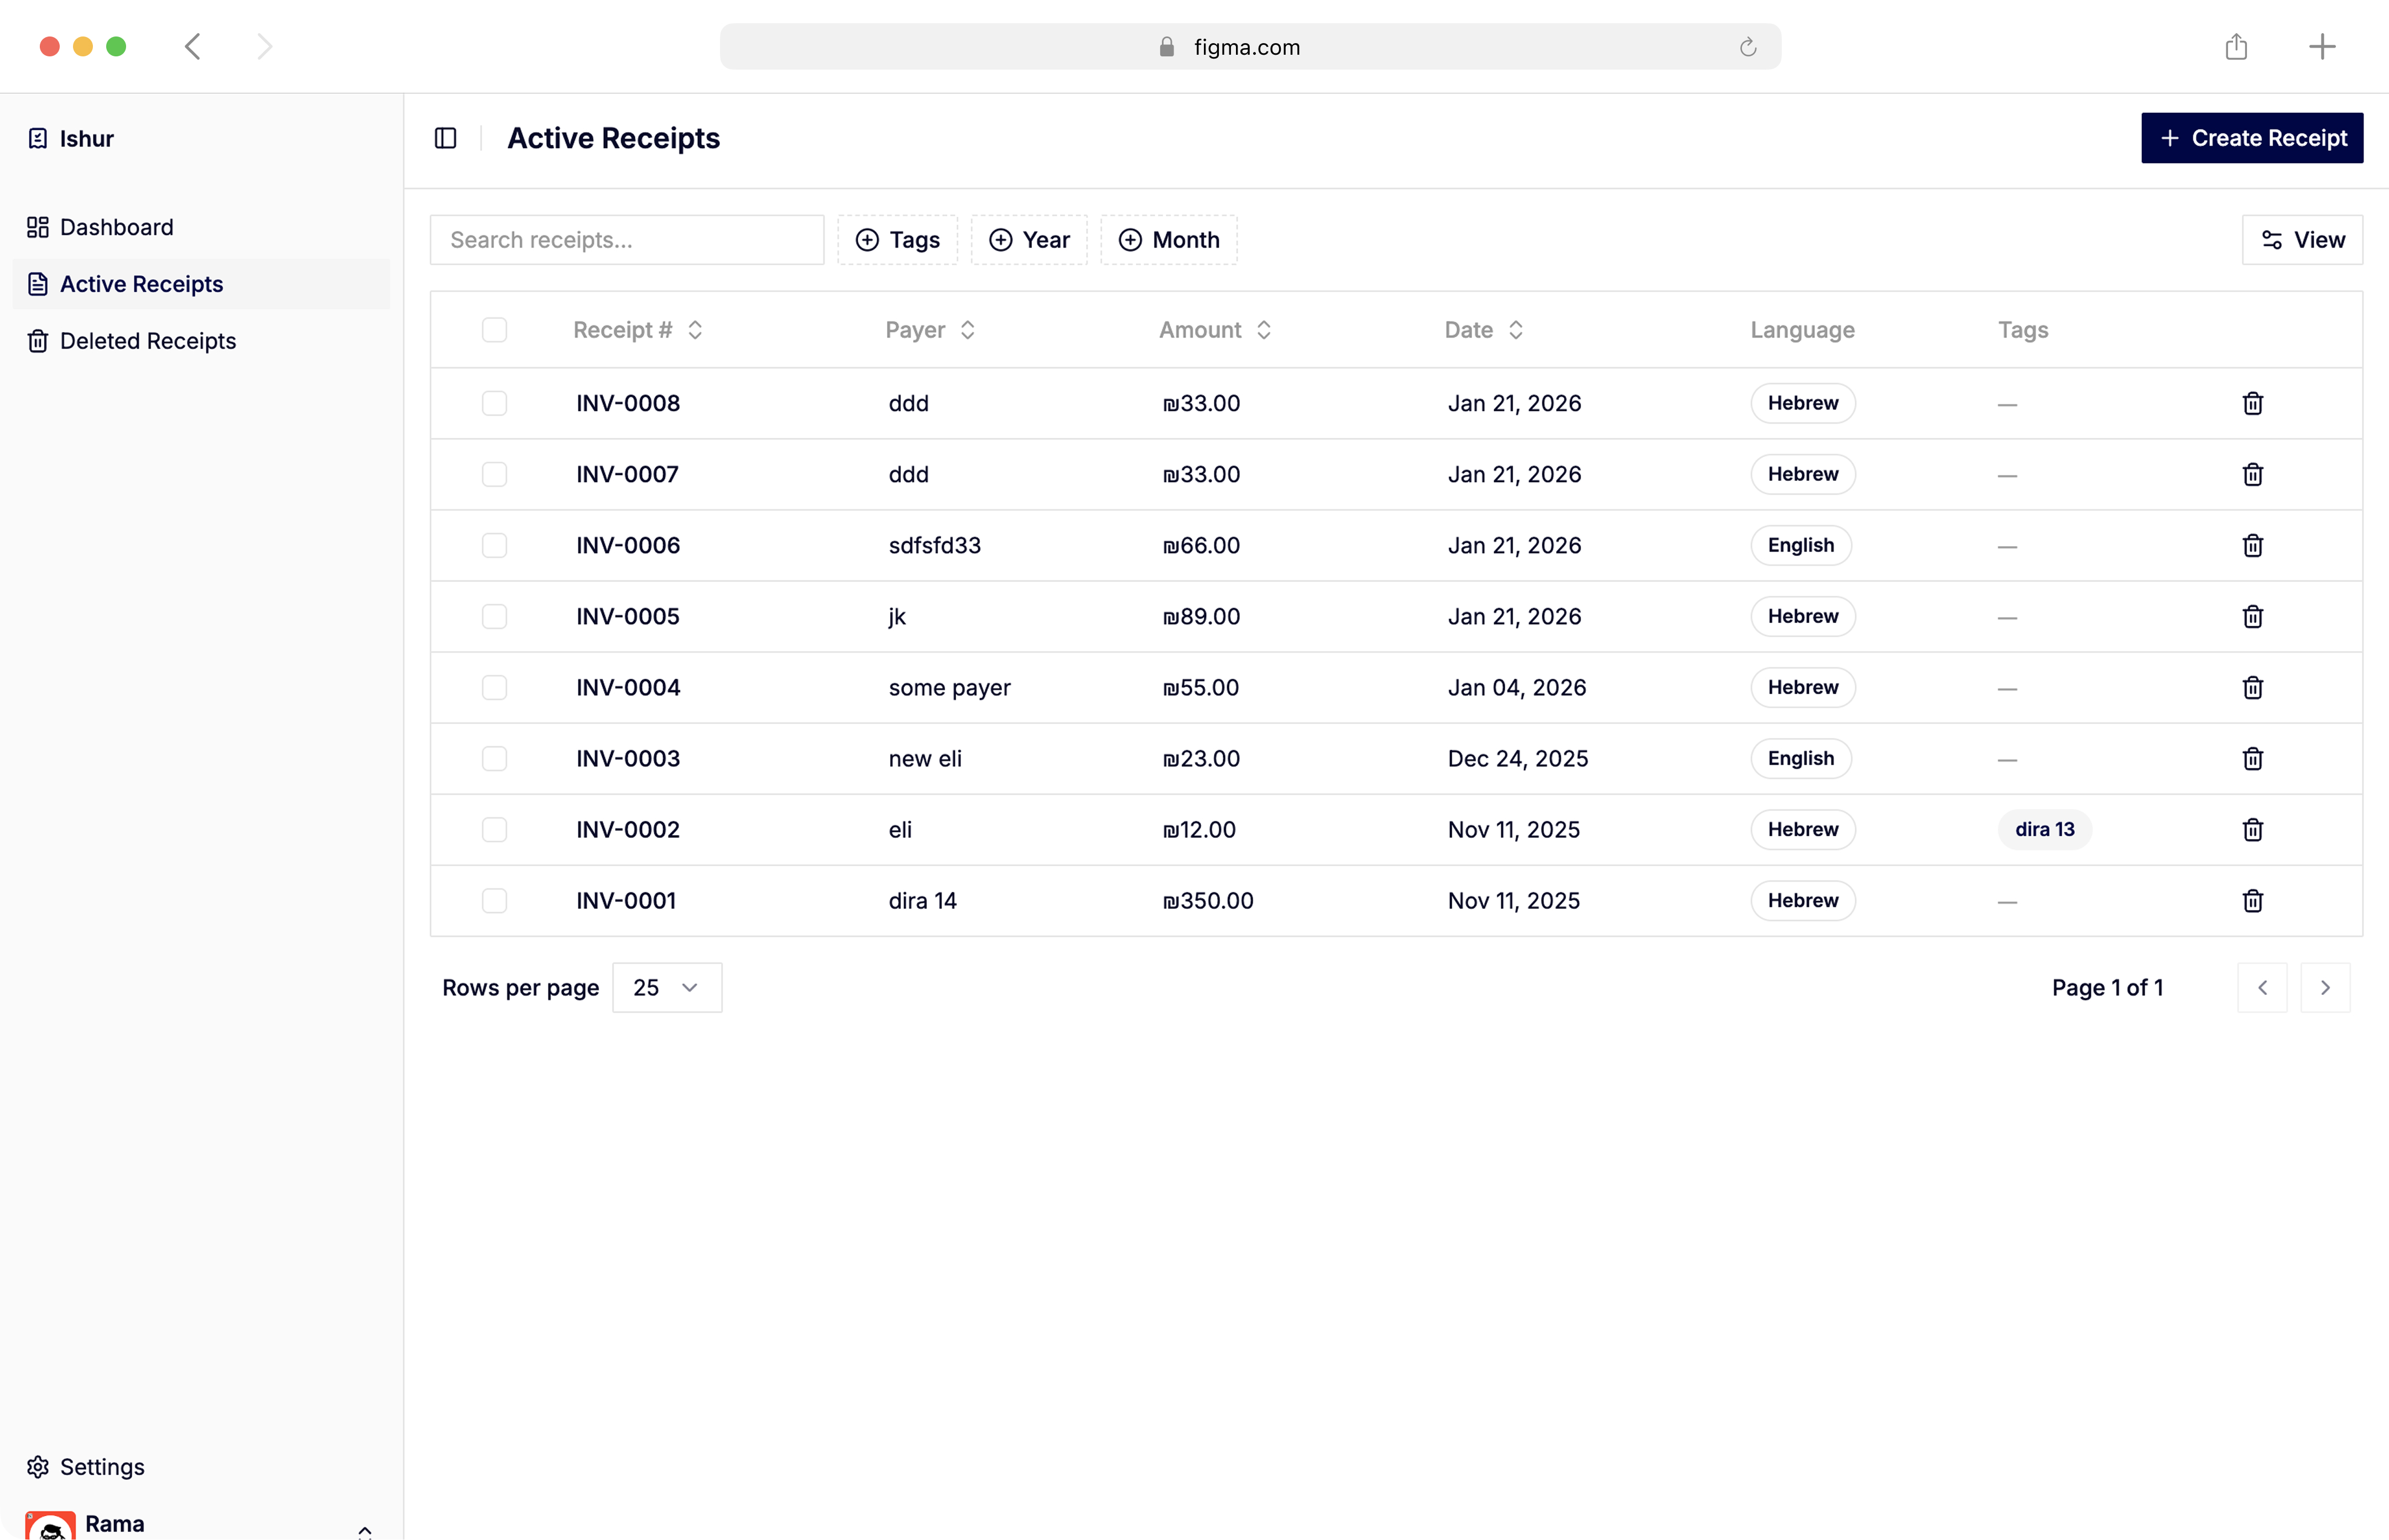Viewport: 2389px width, 1540px height.
Task: Check the INV-0005 row checkbox
Action: click(x=494, y=616)
